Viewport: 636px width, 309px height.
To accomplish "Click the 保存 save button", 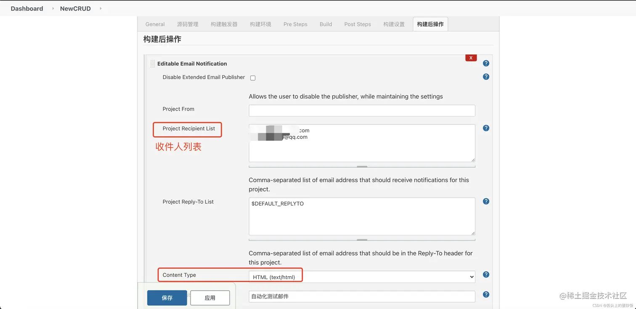I will coord(167,298).
